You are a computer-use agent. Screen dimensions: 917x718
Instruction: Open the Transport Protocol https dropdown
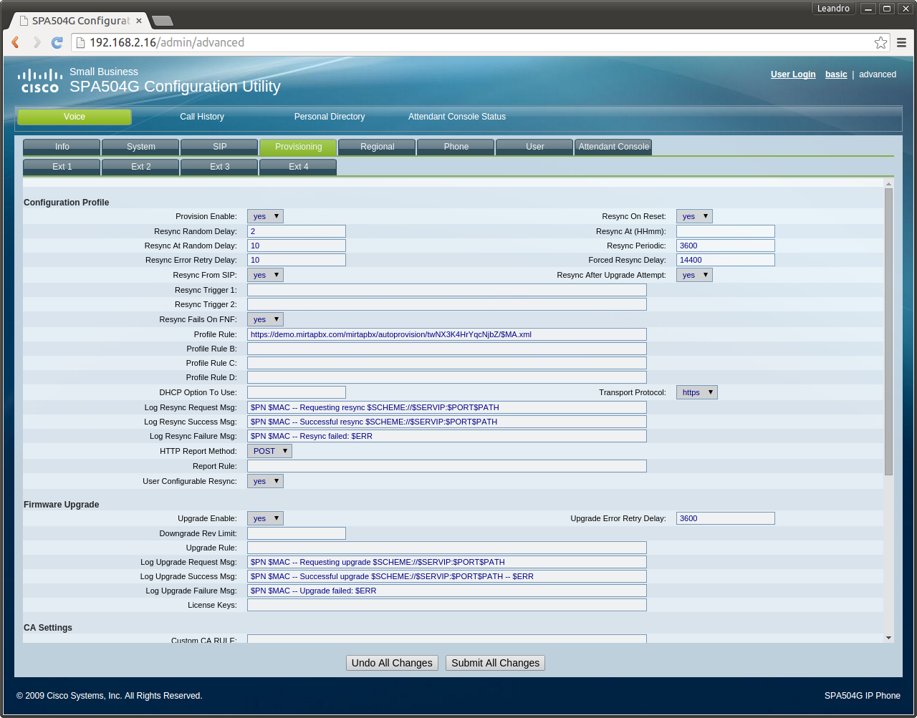[696, 392]
